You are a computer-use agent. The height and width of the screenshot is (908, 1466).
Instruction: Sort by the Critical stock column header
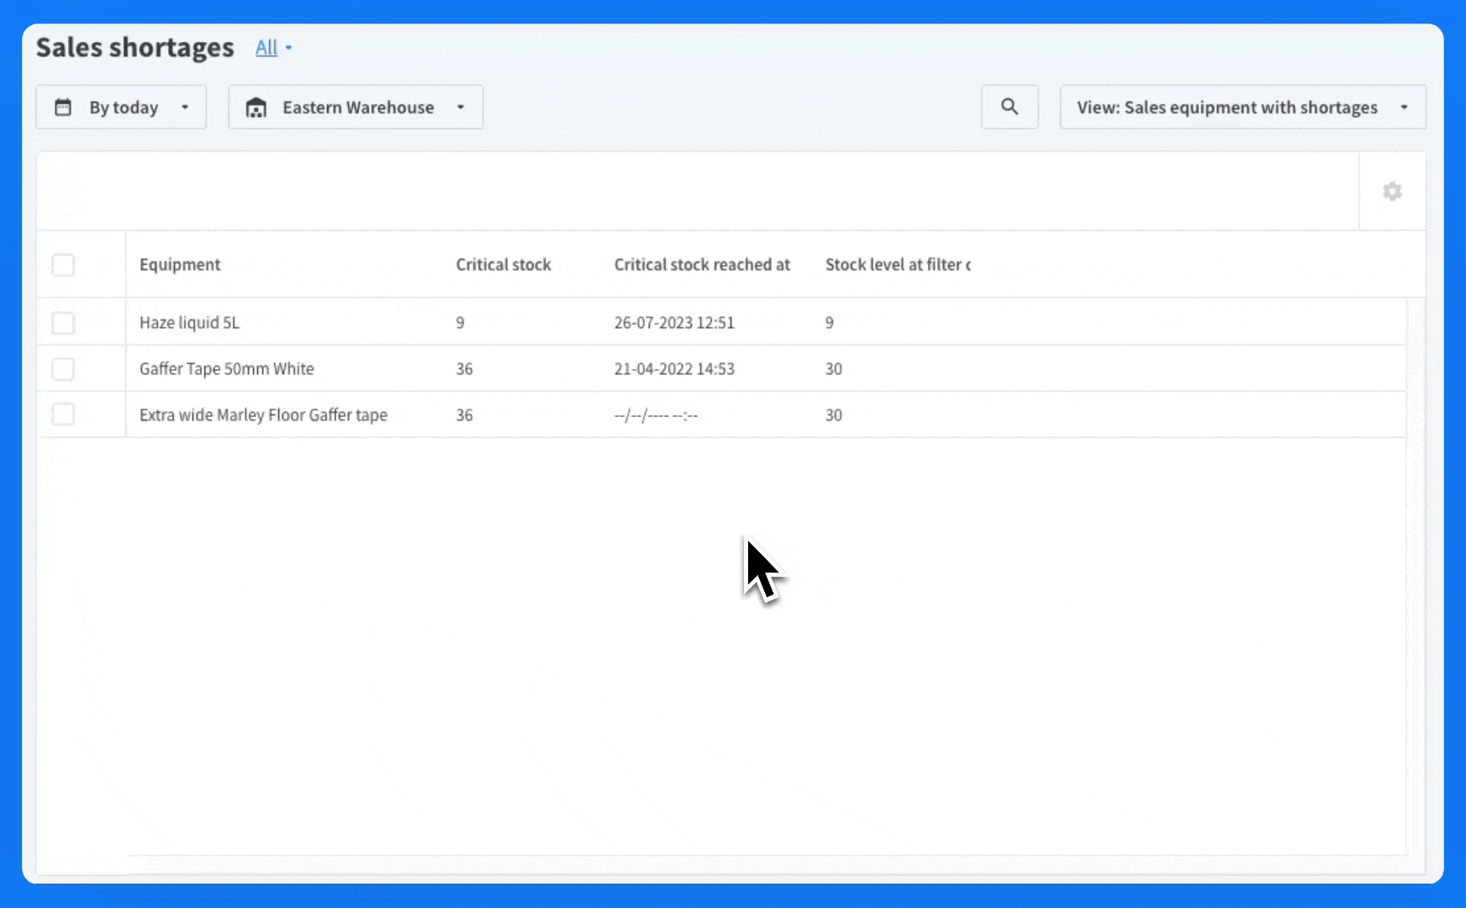pyautogui.click(x=504, y=265)
